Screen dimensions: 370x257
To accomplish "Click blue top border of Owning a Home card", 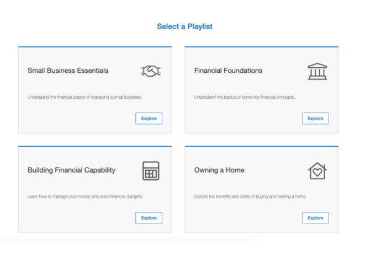I will click(261, 146).
